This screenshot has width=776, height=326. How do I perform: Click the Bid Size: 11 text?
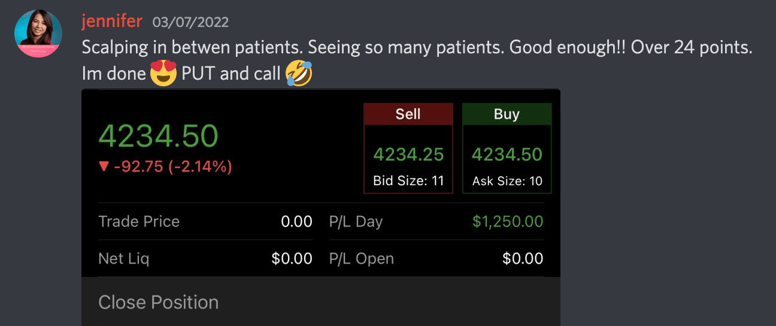point(408,181)
